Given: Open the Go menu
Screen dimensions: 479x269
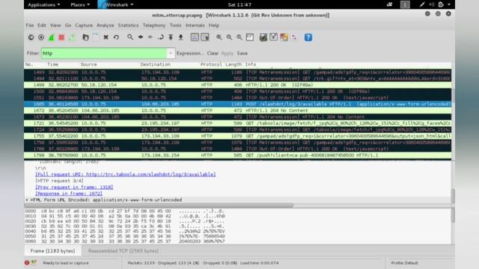Looking at the screenshot, I should [x=68, y=25].
